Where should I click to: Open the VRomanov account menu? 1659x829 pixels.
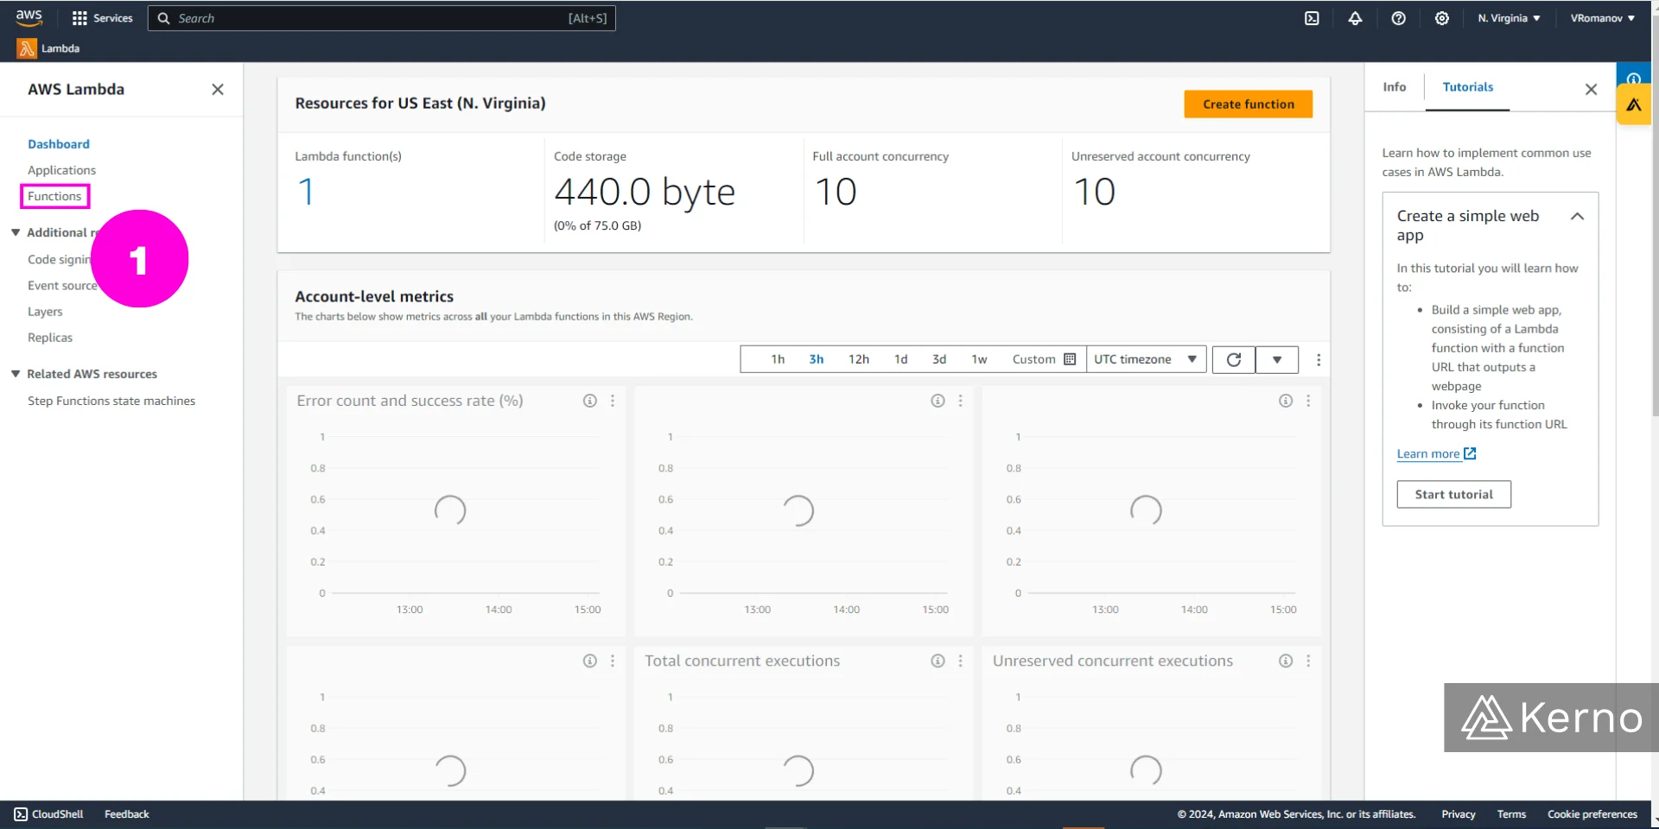[x=1602, y=18]
